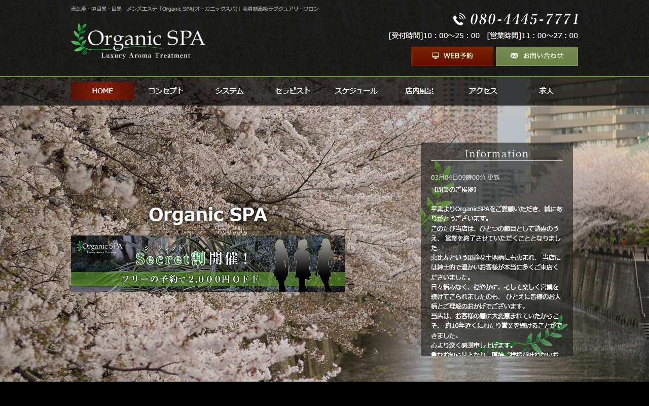Click the Secret割 campaign banner

coord(208,264)
